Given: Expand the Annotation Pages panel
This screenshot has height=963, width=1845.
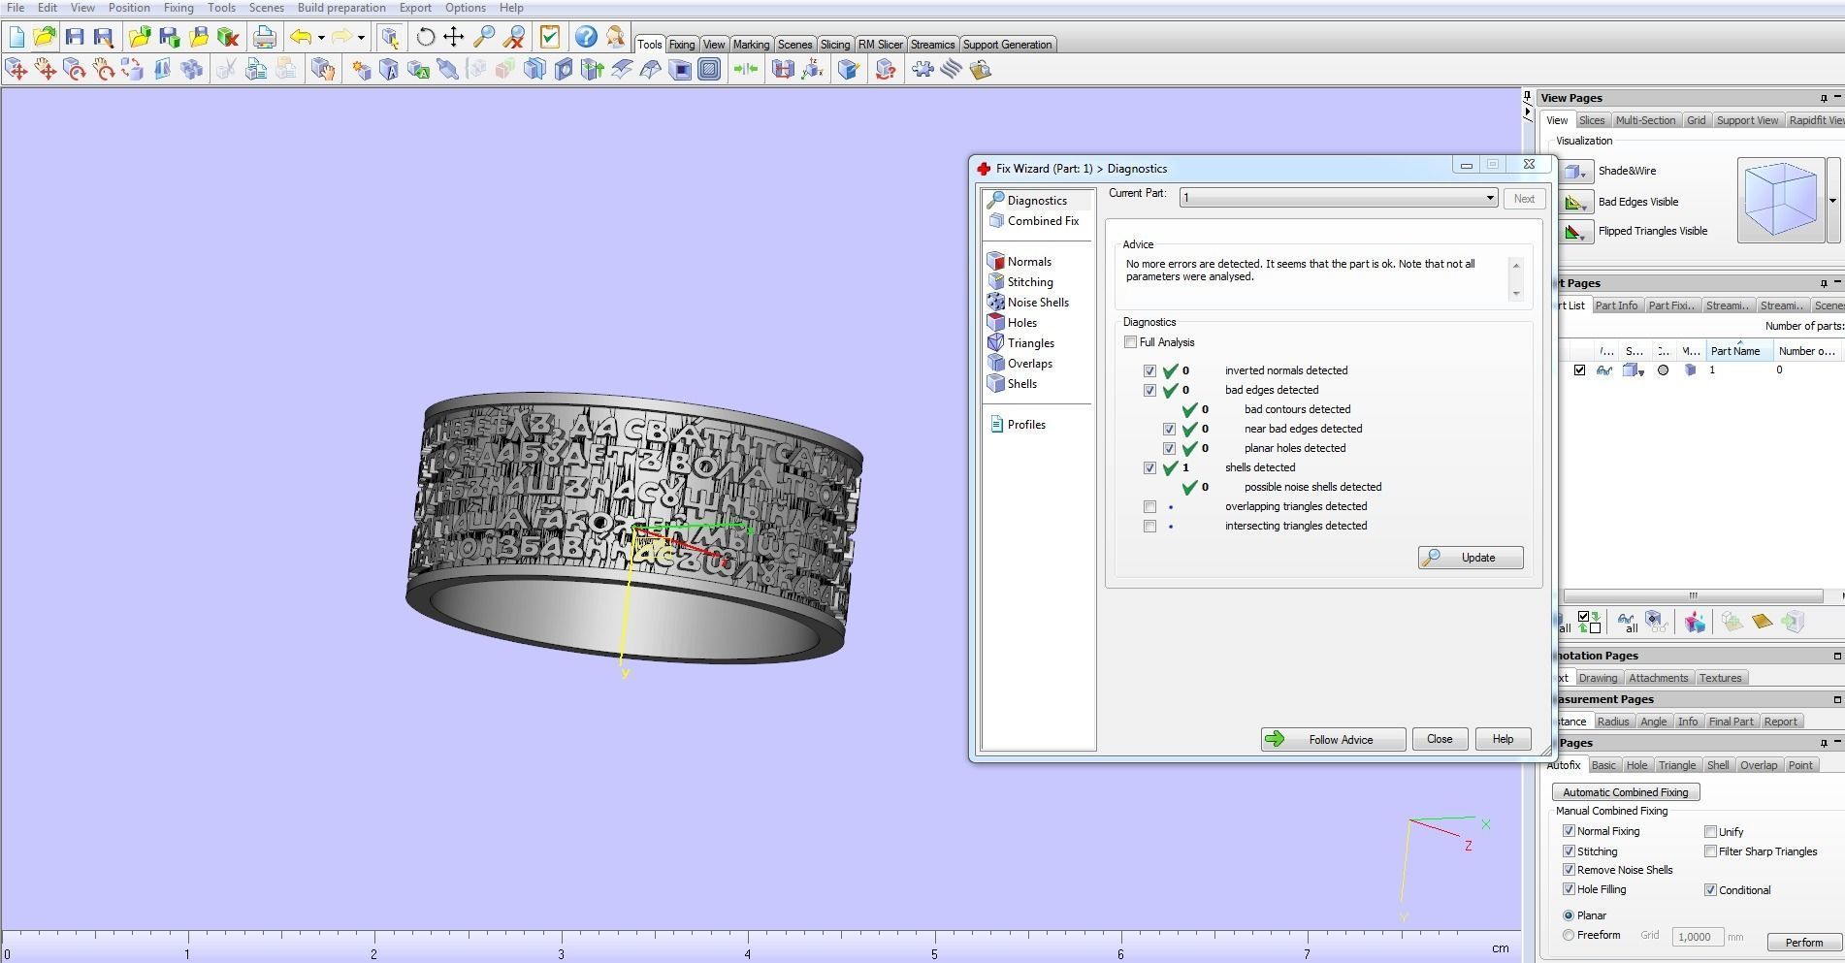Looking at the screenshot, I should 1837,657.
